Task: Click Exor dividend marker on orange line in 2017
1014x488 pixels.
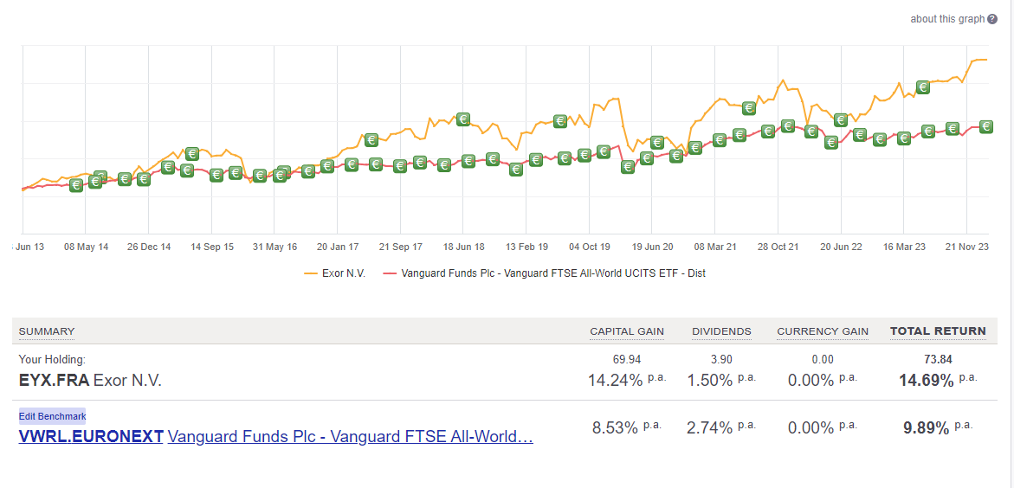Action: 371,139
